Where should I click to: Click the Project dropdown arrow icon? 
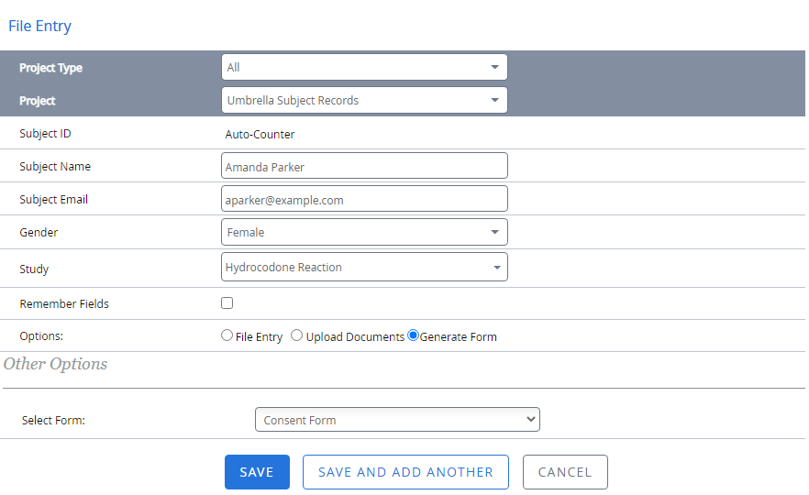tap(494, 100)
